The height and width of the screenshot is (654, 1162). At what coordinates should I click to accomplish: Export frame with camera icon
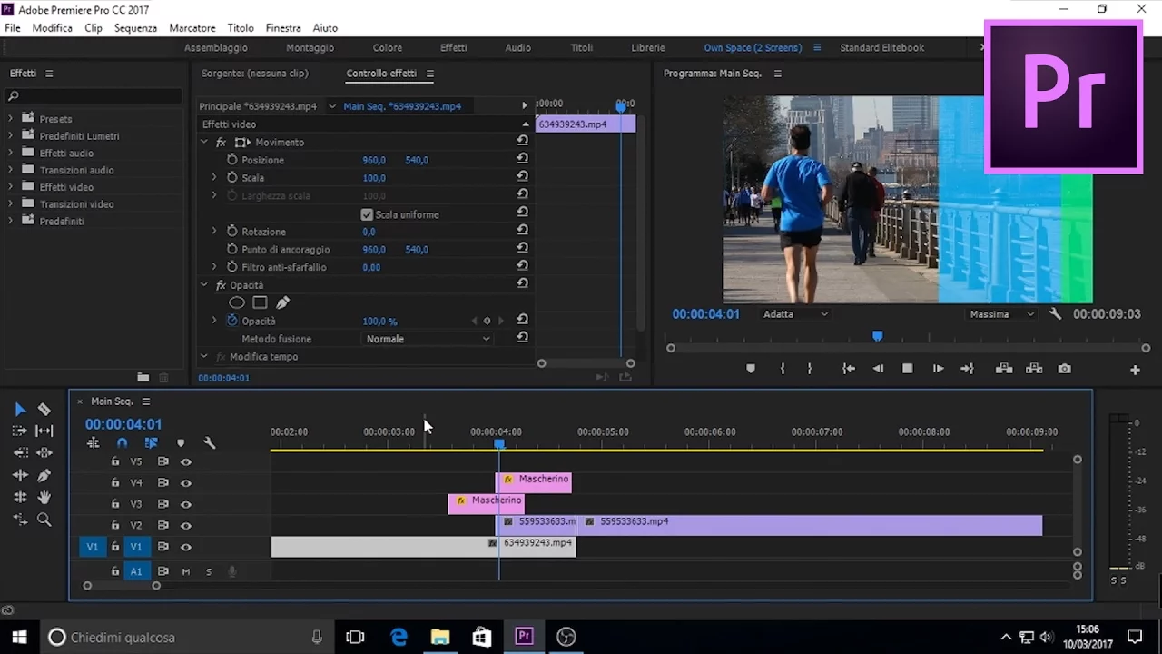(x=1064, y=369)
